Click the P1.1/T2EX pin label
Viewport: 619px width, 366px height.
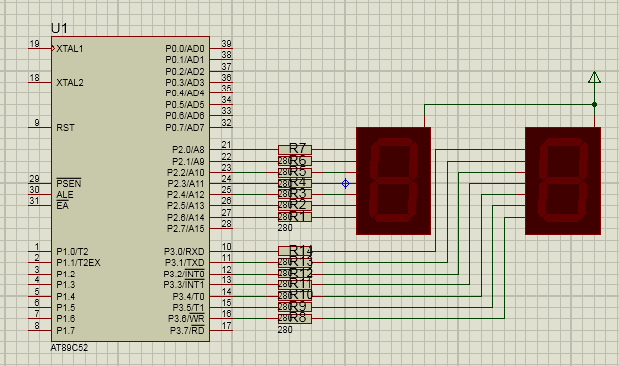tap(78, 263)
